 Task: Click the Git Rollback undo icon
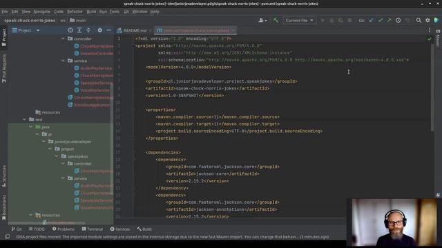coord(407,20)
